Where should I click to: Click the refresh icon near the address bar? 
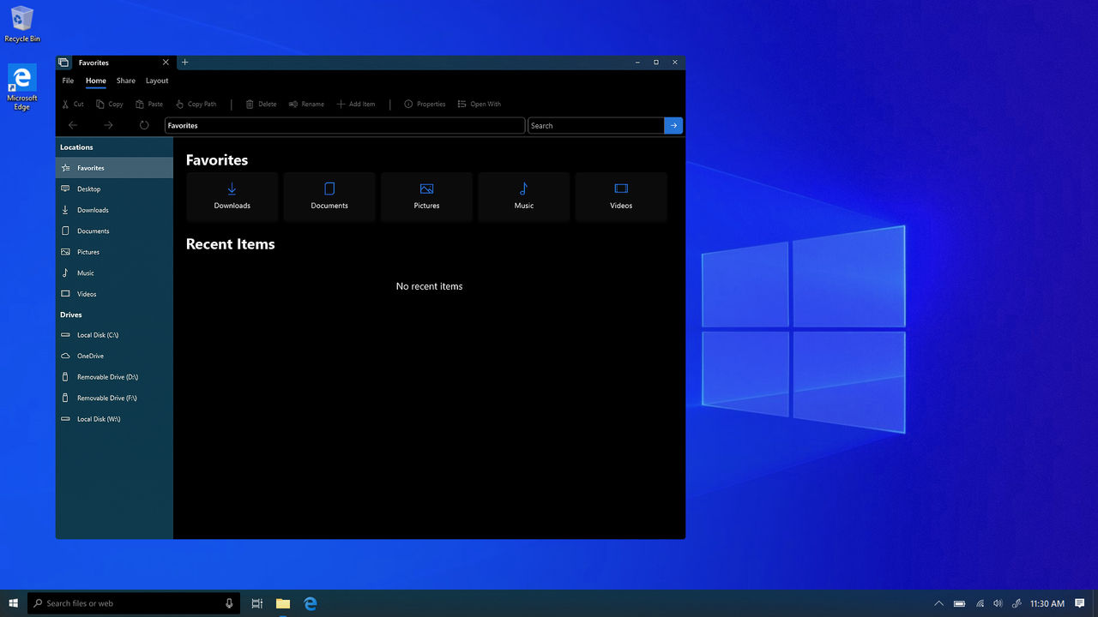point(143,125)
